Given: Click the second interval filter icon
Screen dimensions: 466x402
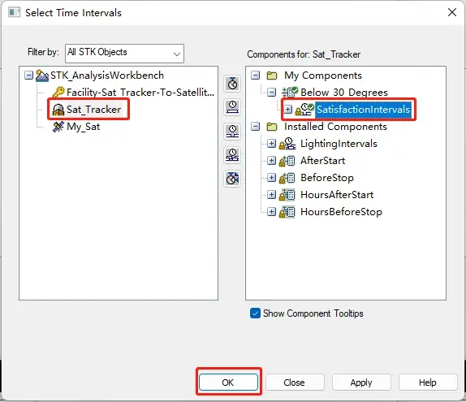Looking at the screenshot, I should [232, 107].
